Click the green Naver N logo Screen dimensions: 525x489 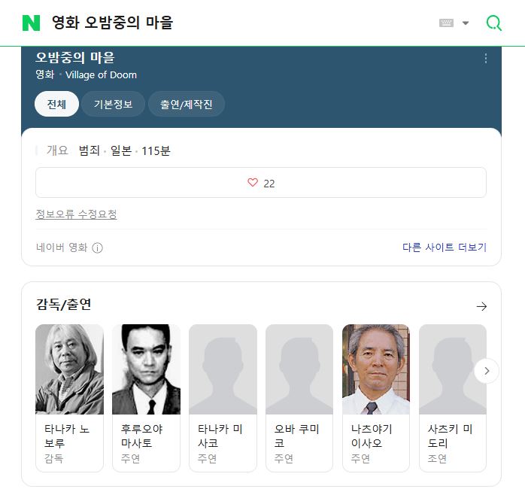coord(31,23)
